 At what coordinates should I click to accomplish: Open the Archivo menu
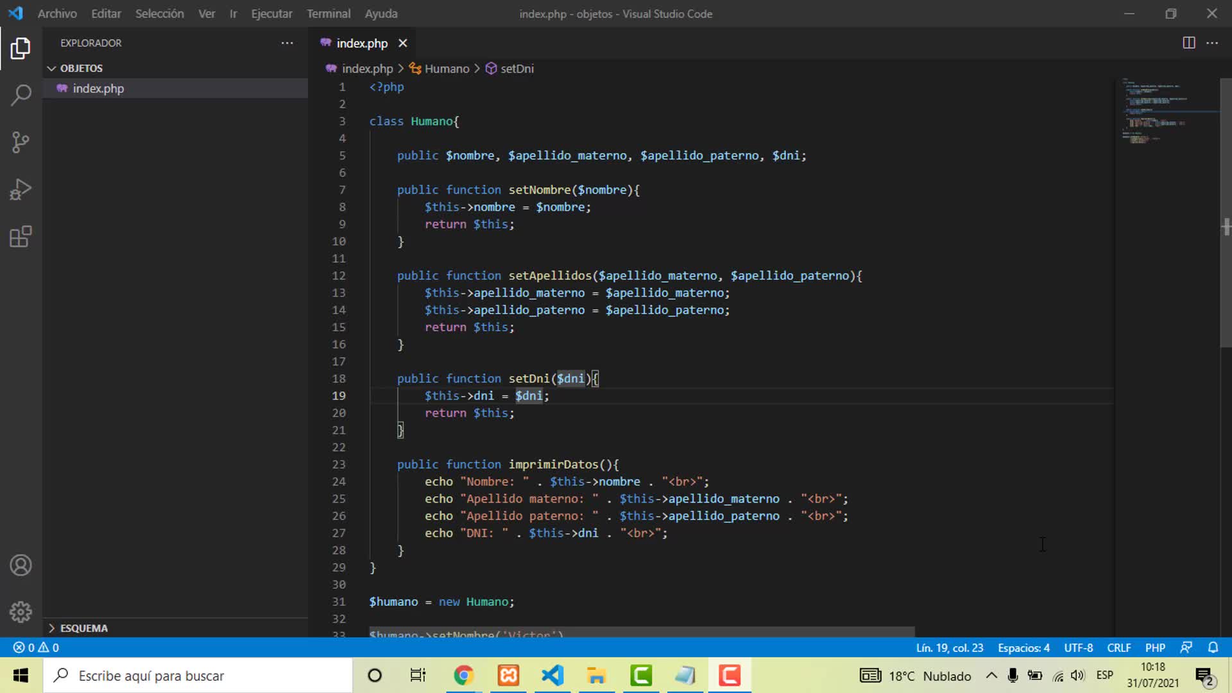point(57,13)
